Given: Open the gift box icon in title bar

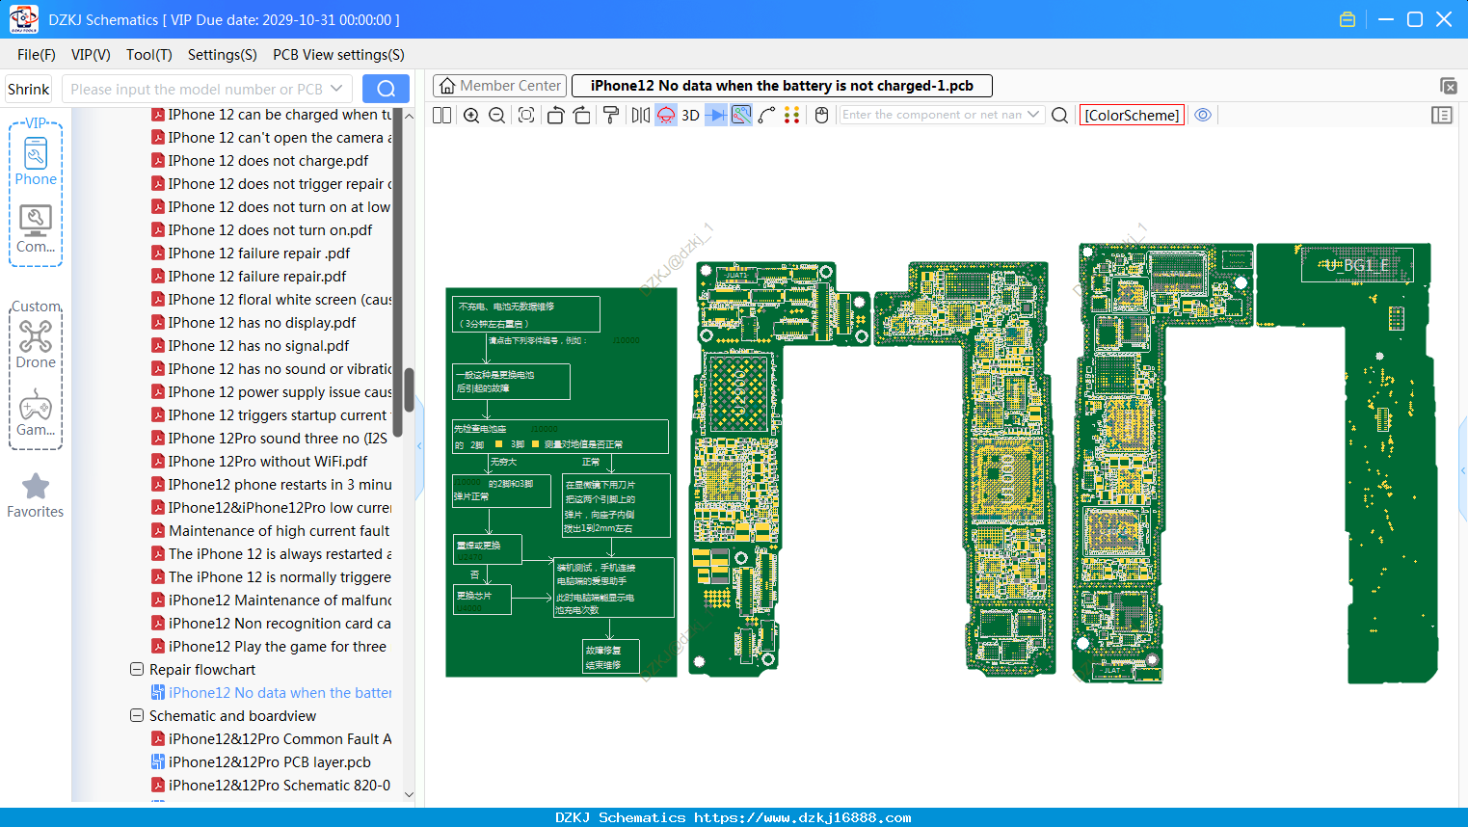Looking at the screenshot, I should [x=1348, y=19].
